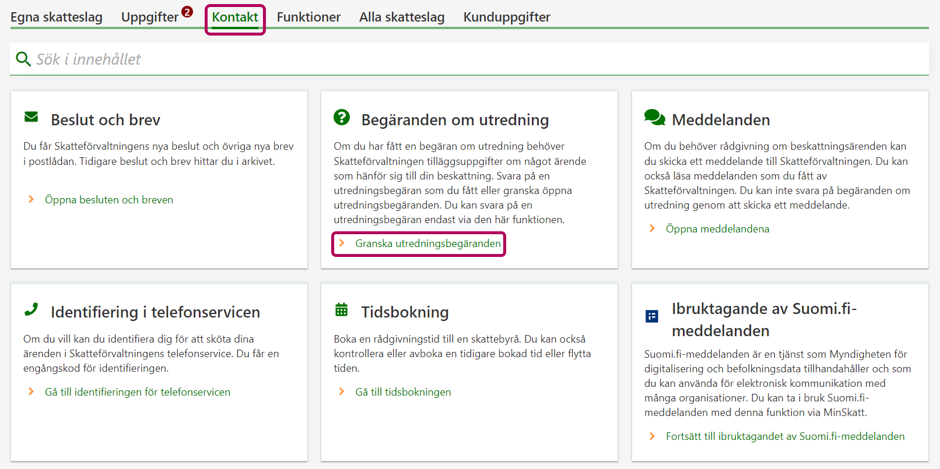Click the phone icon for Identifiering i telefonservicen
This screenshot has width=940, height=469.
click(31, 309)
